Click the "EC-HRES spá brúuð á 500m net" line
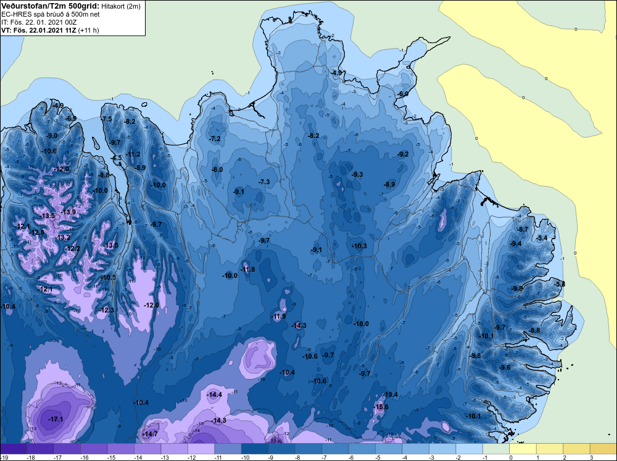Screen dimensions: 617x461 51,14
